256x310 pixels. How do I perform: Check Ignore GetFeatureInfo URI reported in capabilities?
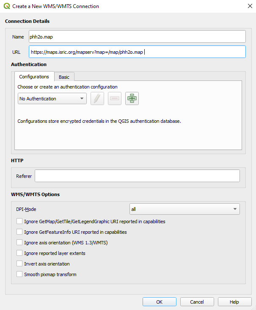click(x=19, y=232)
